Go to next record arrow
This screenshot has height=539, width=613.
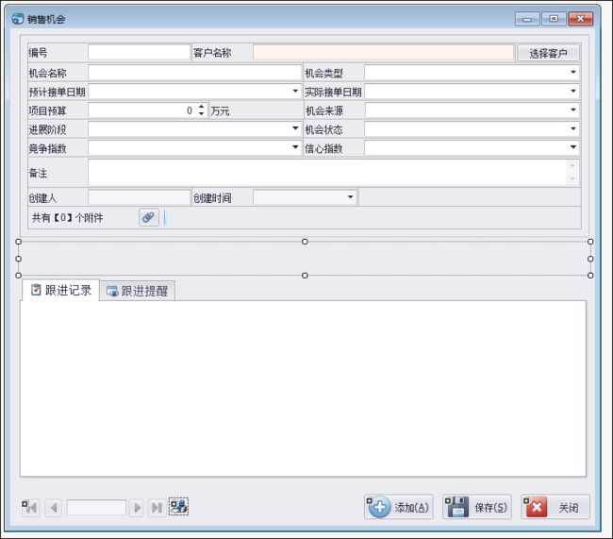[x=137, y=508]
